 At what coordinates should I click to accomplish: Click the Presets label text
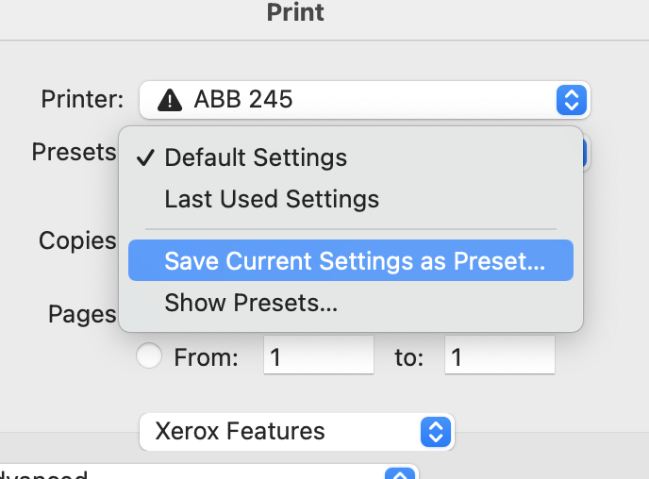(74, 152)
